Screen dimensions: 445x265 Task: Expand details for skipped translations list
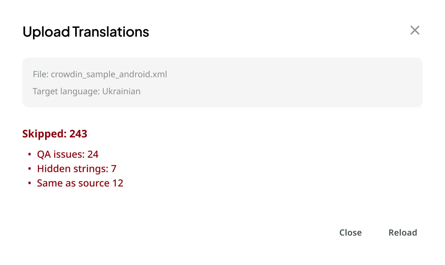point(55,133)
